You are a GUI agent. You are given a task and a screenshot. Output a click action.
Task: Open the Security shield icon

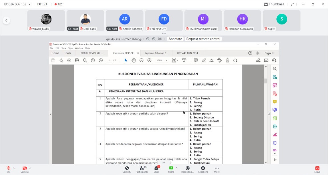pyautogui.click(x=127, y=168)
